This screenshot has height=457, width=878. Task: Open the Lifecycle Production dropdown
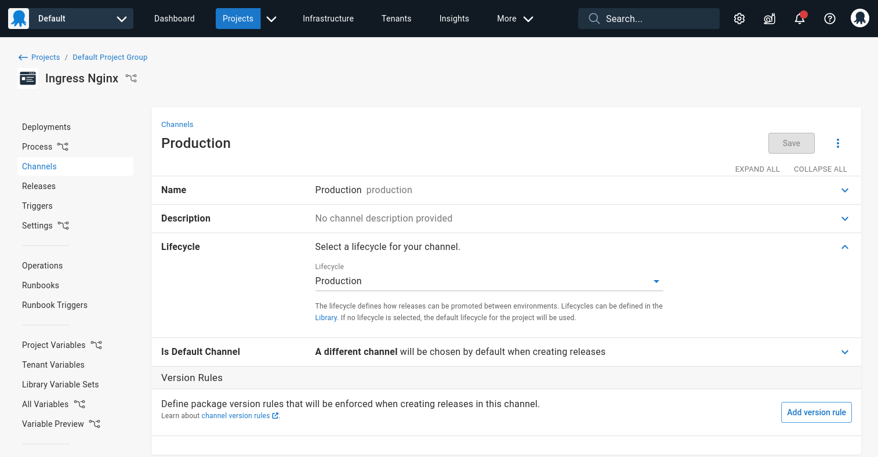point(488,281)
